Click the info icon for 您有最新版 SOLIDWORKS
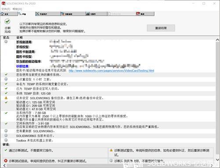220x168 pixels. coord(6,131)
